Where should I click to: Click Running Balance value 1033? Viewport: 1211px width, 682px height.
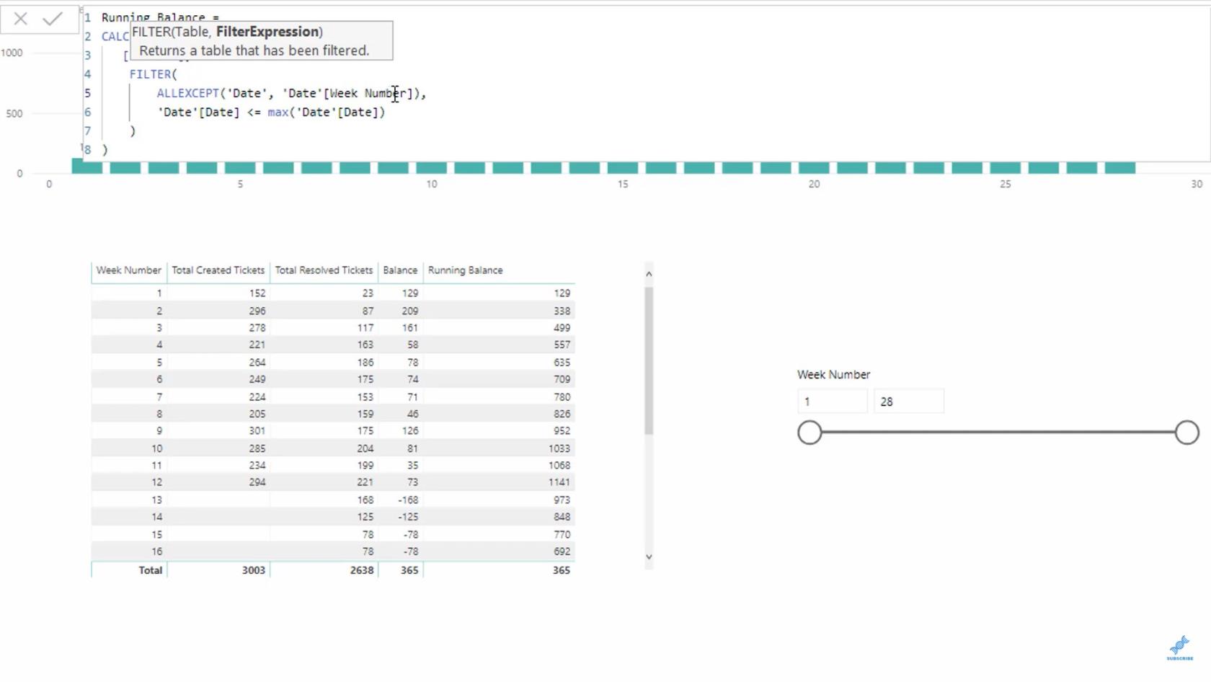[x=559, y=448]
